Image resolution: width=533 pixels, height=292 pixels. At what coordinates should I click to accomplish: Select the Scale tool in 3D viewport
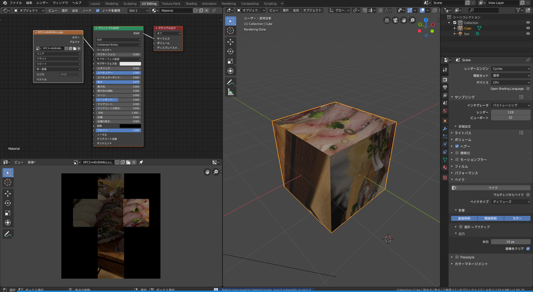point(230,61)
